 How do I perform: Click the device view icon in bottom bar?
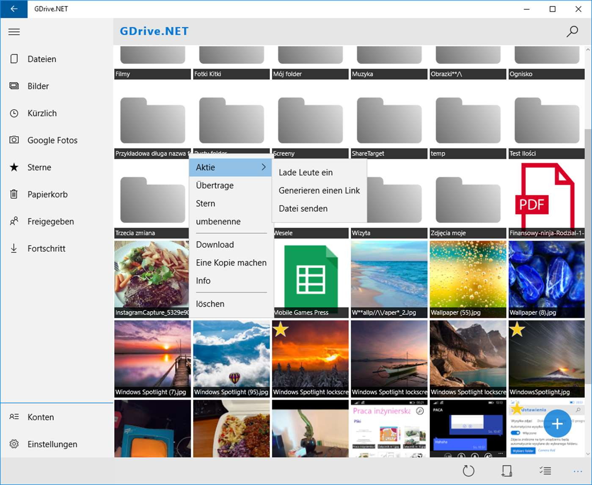click(x=507, y=471)
